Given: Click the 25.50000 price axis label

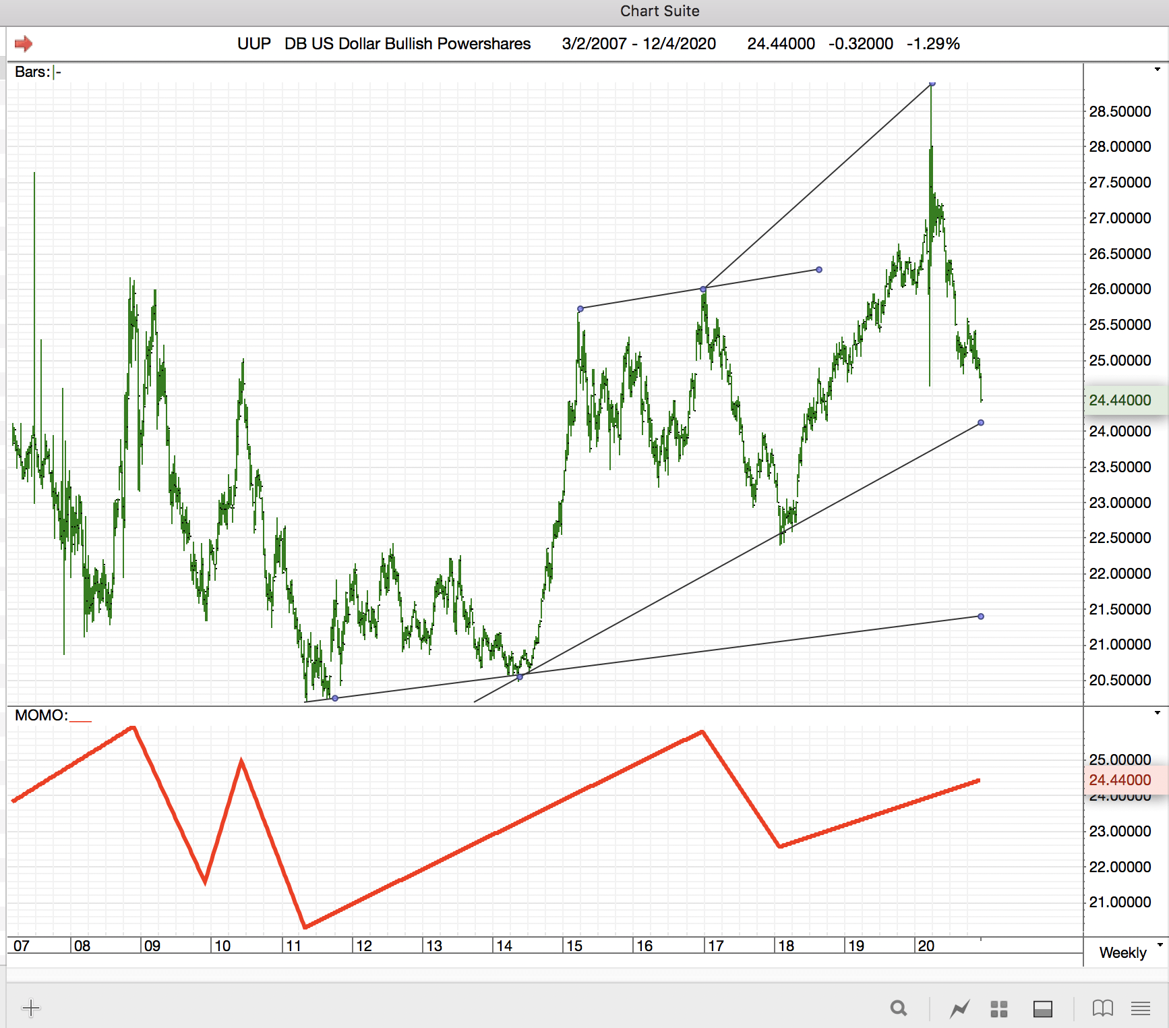Looking at the screenshot, I should tap(1120, 324).
